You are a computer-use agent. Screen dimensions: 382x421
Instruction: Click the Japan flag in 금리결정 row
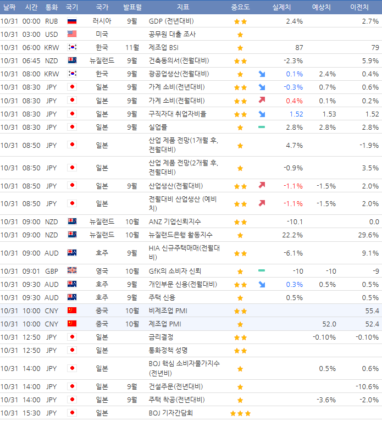pyautogui.click(x=72, y=337)
